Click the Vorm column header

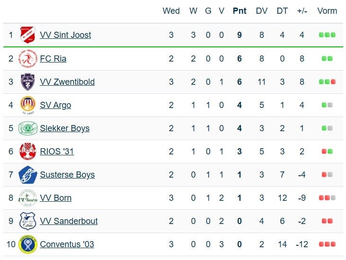coord(327,11)
